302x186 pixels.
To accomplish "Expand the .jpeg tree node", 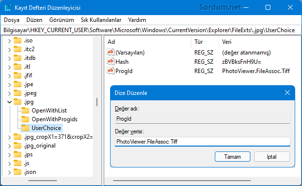I will (9, 93).
